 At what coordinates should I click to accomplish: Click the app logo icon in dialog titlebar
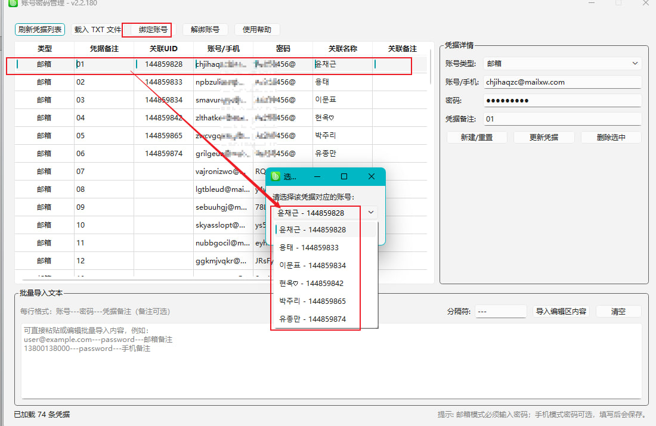276,176
